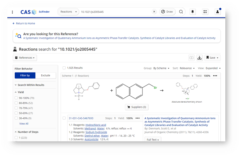Click the Methanol solvent link

[90, 128]
